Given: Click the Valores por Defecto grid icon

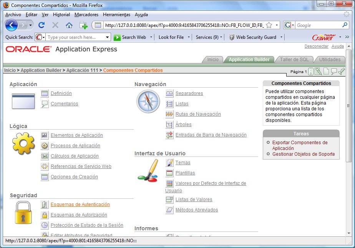Looking at the screenshot, I should click(169, 183).
